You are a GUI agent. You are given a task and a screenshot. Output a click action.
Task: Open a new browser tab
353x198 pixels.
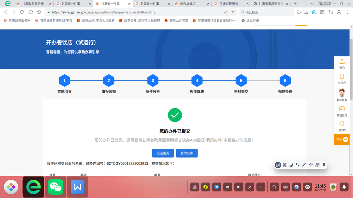(295, 4)
